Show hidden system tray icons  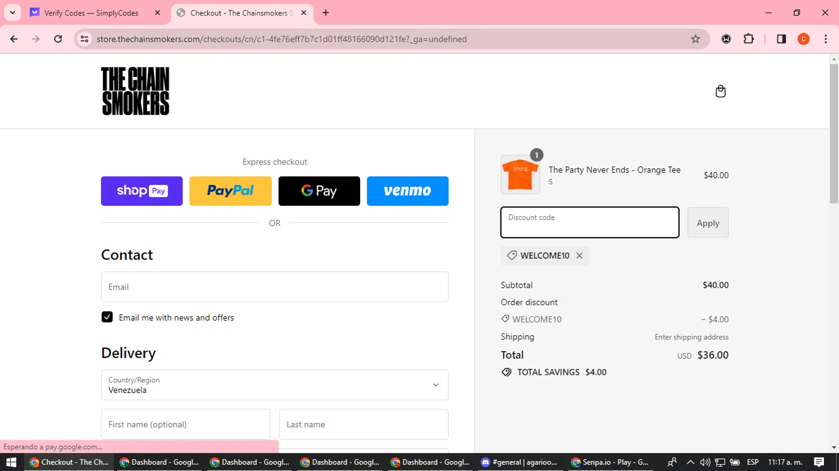690,462
